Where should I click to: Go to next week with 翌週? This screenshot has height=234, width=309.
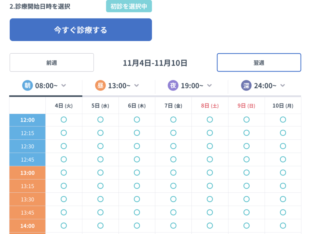click(259, 63)
